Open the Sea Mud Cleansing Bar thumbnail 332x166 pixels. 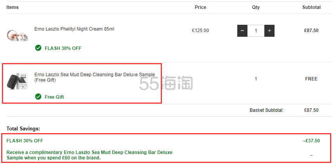point(17,81)
